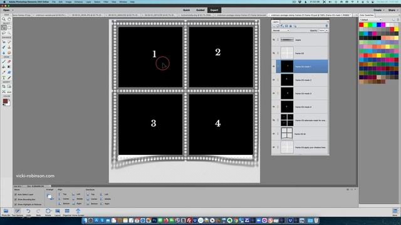Distribute layers by Middle
Image resolution: width=401 pixels, height=225 pixels.
[x=106, y=199]
